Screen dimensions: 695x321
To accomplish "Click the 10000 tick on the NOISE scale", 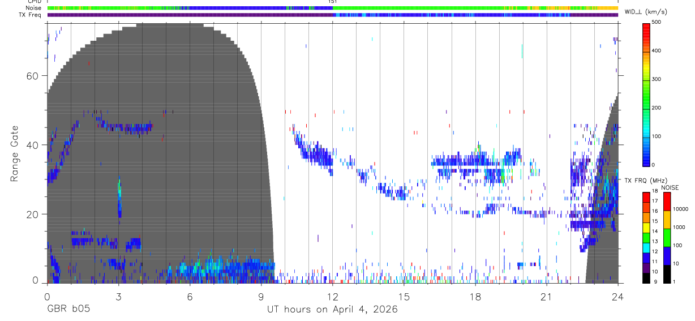I will click(x=681, y=209).
